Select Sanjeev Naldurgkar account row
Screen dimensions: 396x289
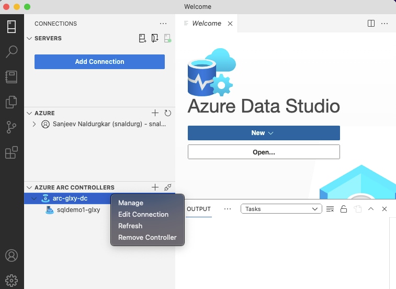point(99,124)
